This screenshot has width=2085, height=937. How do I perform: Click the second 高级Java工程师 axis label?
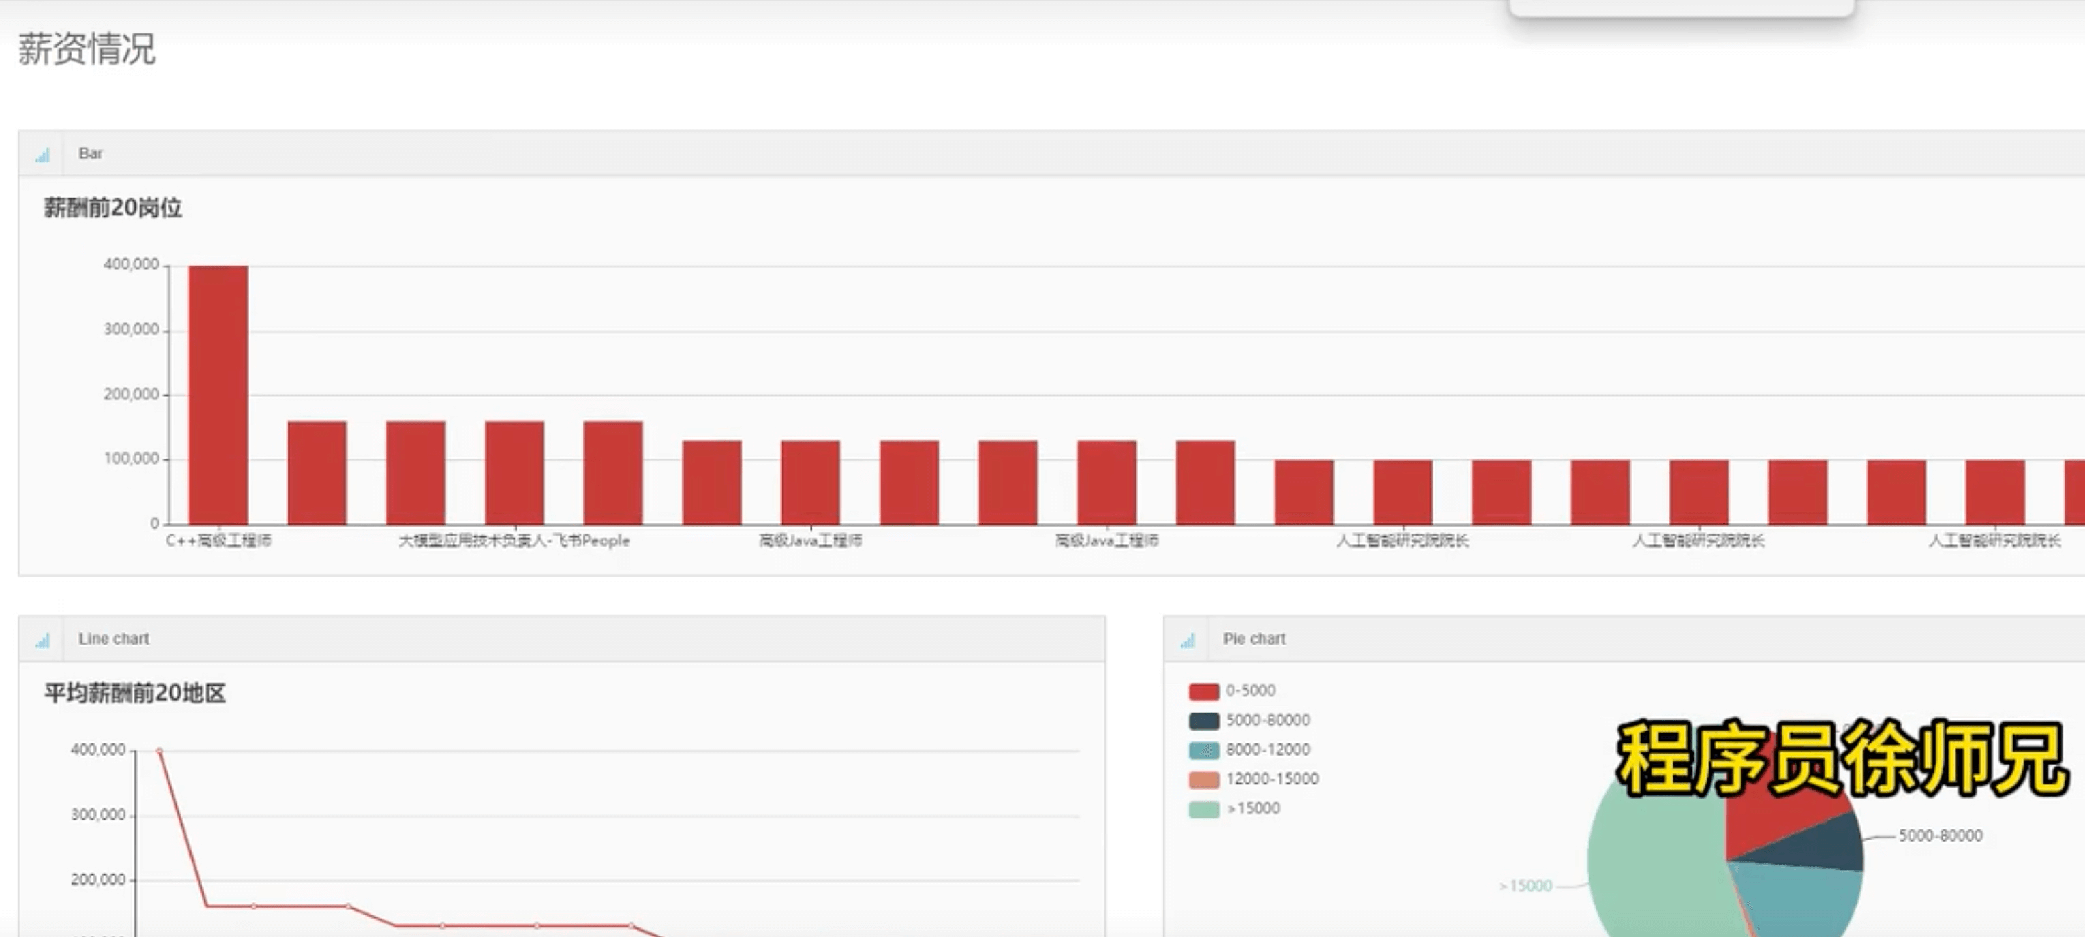click(1106, 540)
